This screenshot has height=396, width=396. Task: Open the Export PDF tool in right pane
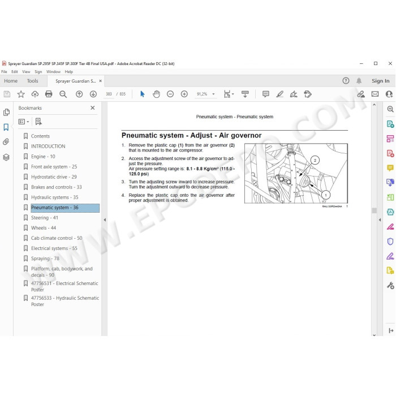pos(390,124)
